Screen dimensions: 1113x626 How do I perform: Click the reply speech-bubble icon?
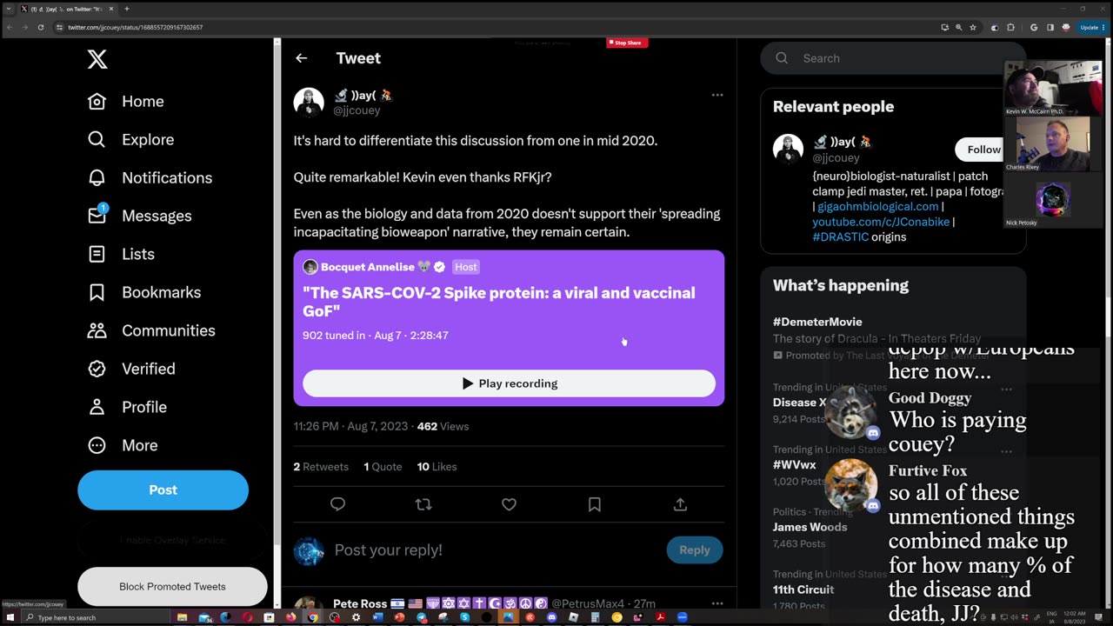[x=338, y=504]
